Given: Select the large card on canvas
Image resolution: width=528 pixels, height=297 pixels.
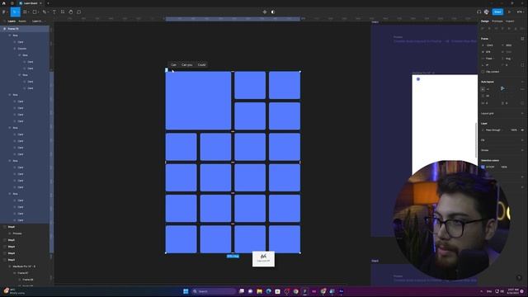Looking at the screenshot, I should click(x=198, y=101).
